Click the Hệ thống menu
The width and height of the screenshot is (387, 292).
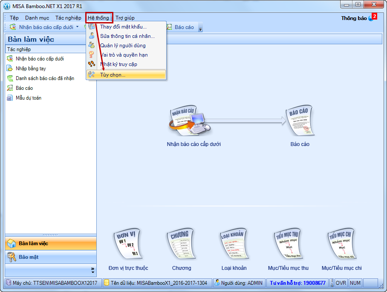[98, 18]
